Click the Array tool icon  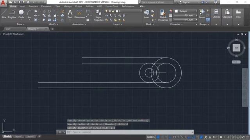(x=55, y=20)
